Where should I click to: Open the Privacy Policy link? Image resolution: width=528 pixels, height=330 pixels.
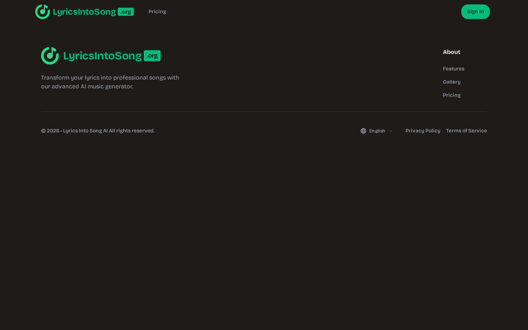coord(423,131)
